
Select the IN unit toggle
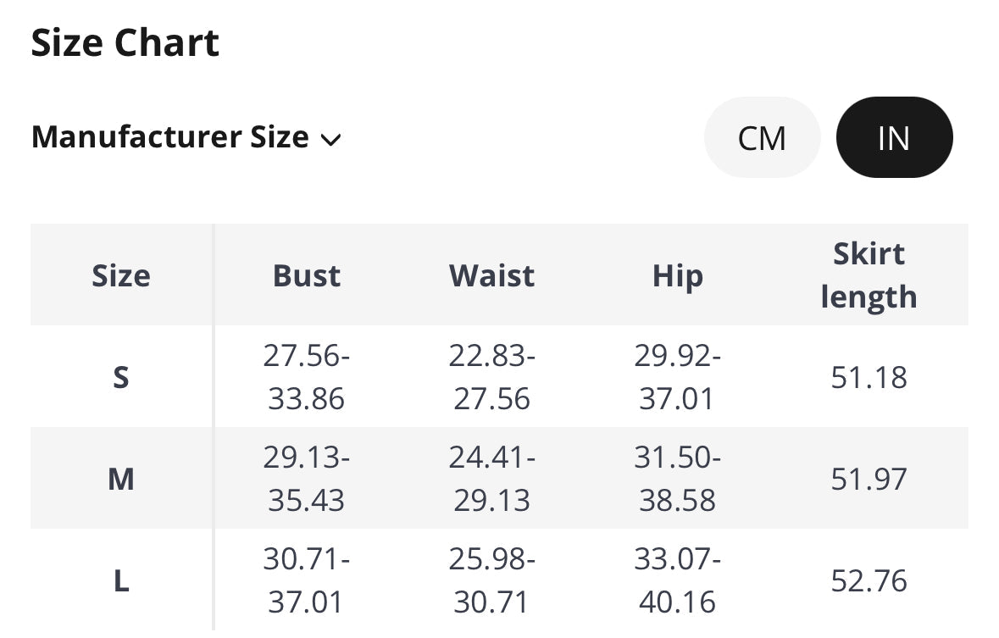click(x=894, y=137)
